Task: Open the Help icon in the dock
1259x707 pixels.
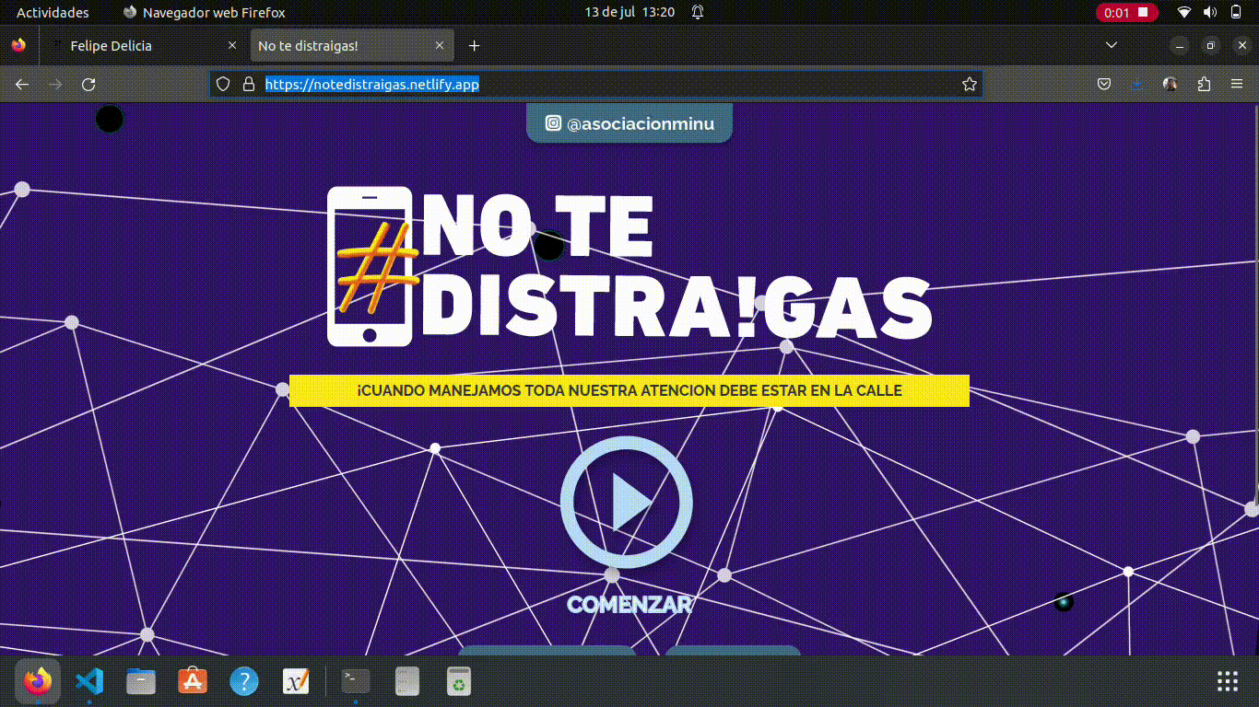Action: 243,681
